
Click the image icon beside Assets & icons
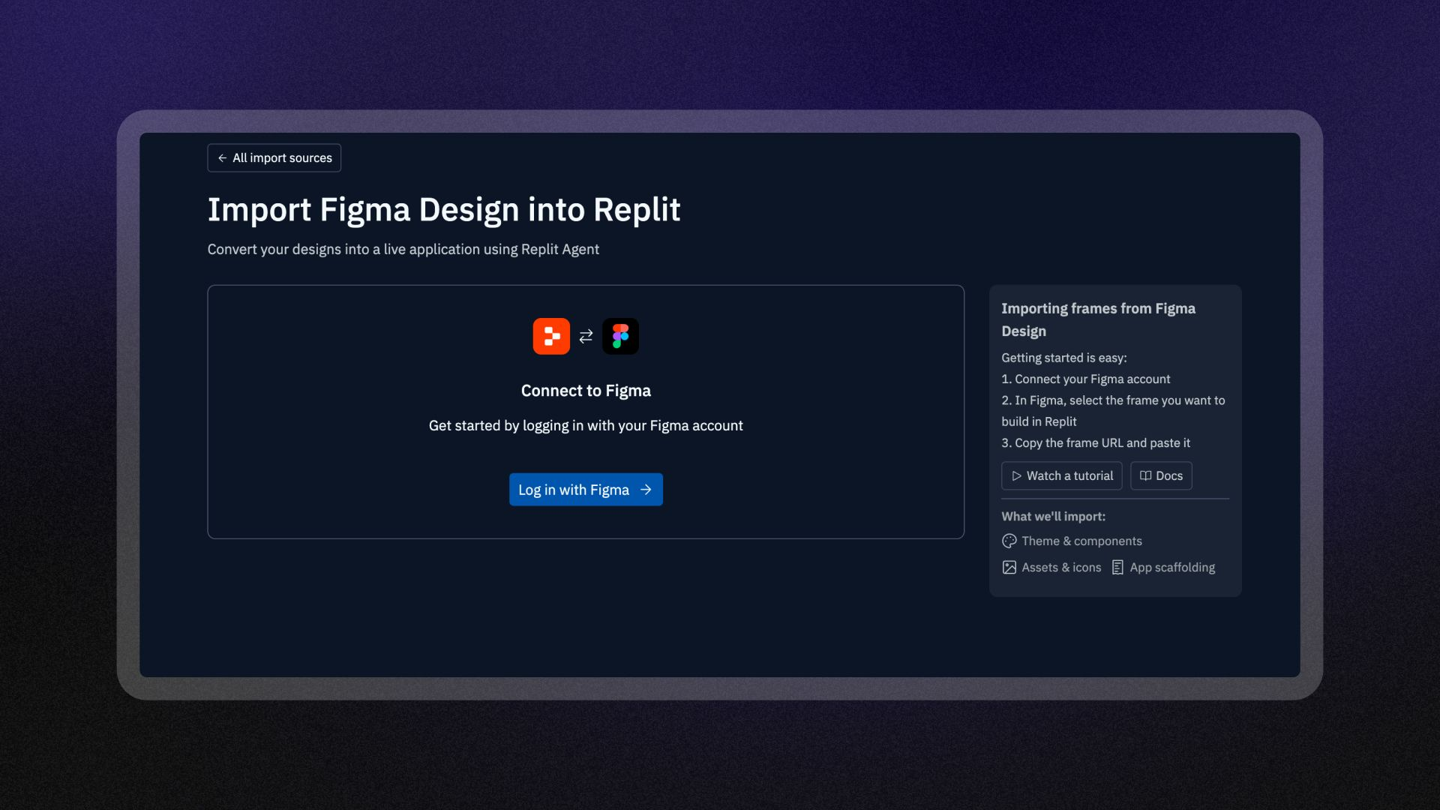click(x=1009, y=568)
